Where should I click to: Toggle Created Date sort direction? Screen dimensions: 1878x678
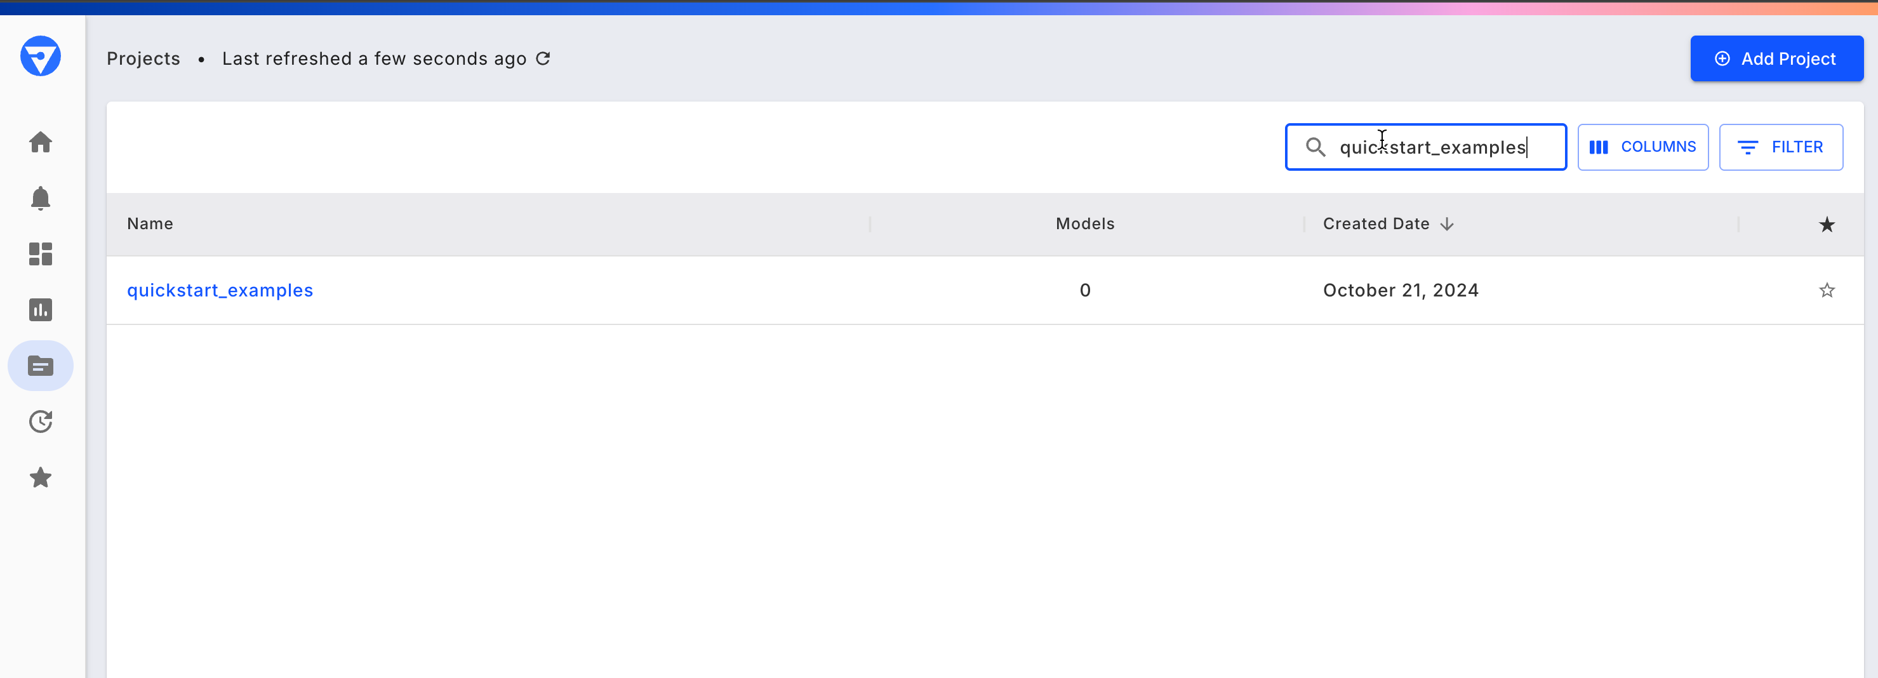pos(1447,224)
